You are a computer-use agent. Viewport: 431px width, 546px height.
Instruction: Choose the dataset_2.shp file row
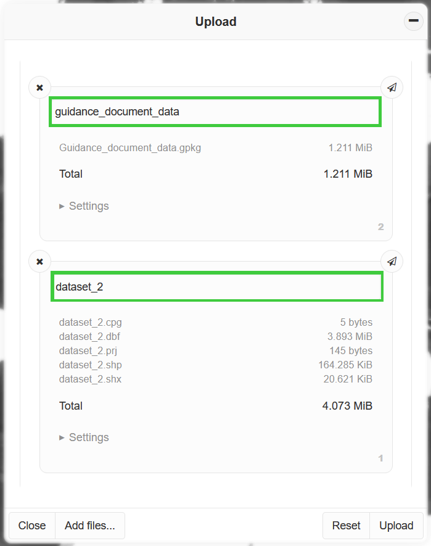(x=91, y=365)
